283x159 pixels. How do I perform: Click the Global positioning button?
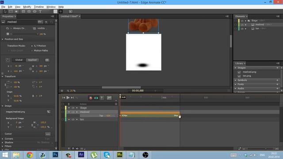click(19, 60)
